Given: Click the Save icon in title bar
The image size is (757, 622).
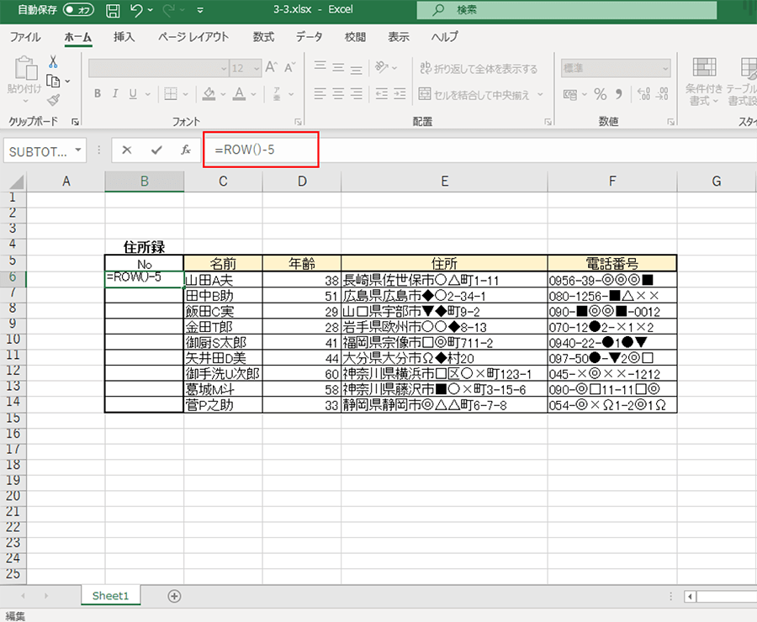Looking at the screenshot, I should [113, 10].
